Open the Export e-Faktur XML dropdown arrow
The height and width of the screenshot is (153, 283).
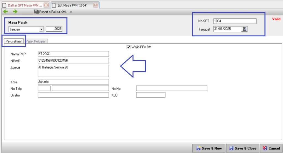click(x=71, y=12)
